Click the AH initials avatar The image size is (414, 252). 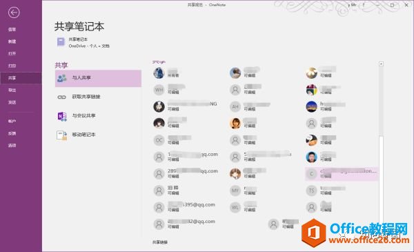tap(235, 107)
